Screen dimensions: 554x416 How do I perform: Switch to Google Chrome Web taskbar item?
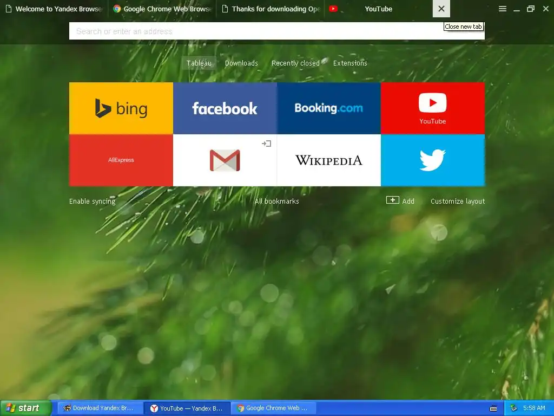point(274,408)
